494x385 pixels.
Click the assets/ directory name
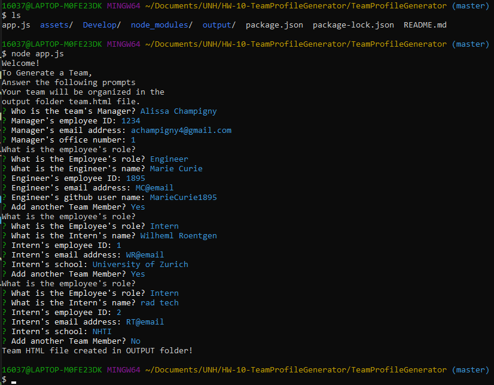pyautogui.click(x=56, y=25)
